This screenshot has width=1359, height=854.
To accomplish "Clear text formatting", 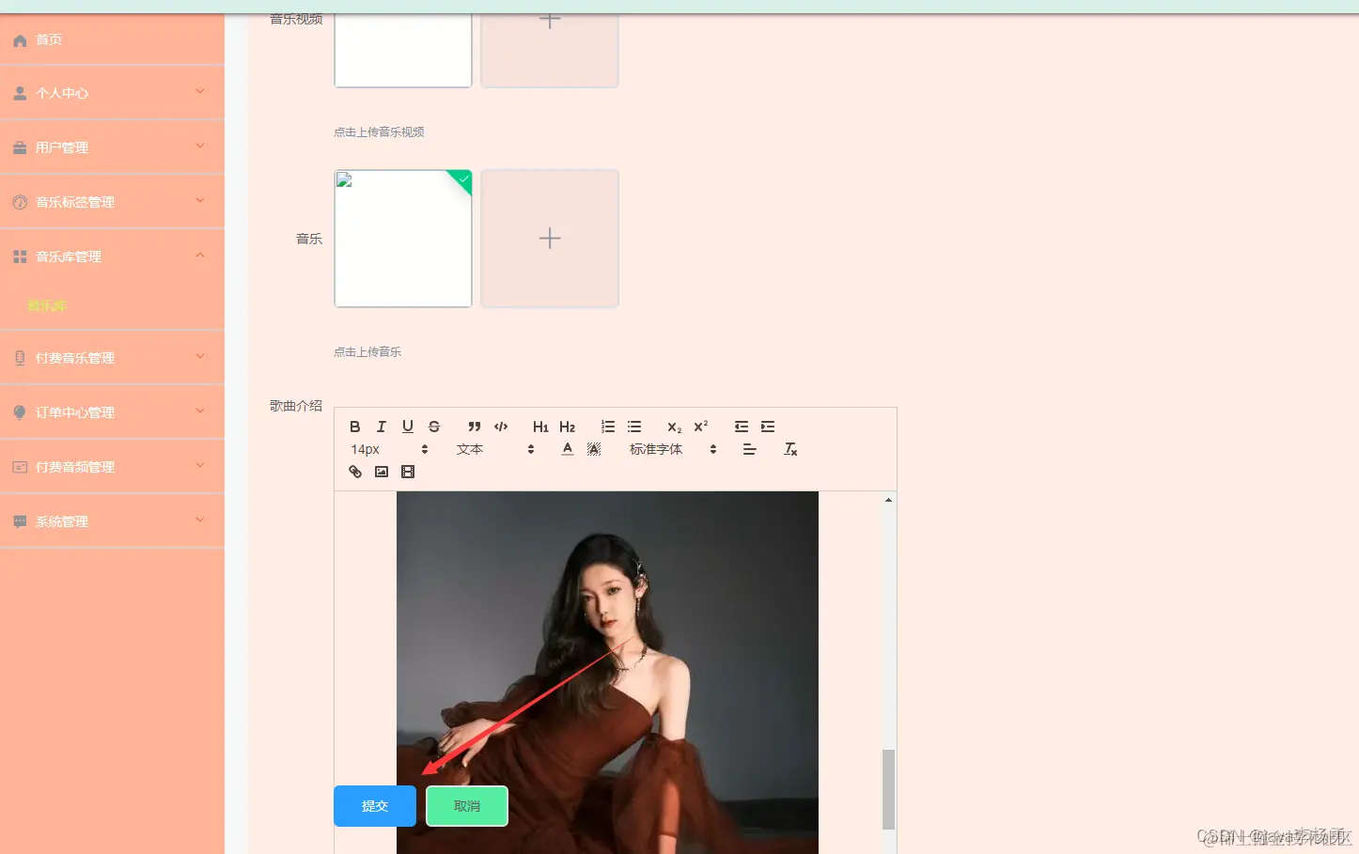I will (790, 449).
